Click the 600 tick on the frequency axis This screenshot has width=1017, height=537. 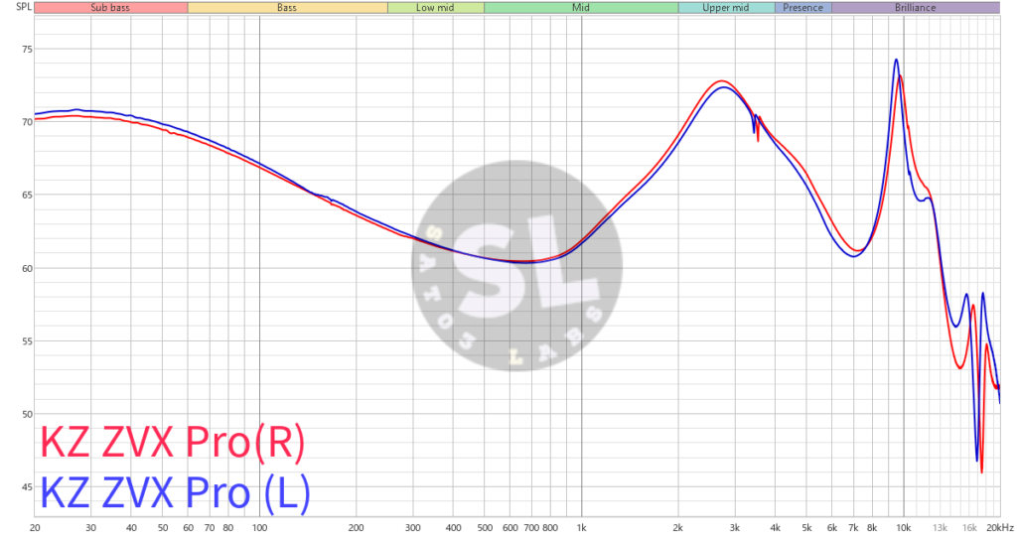(509, 528)
